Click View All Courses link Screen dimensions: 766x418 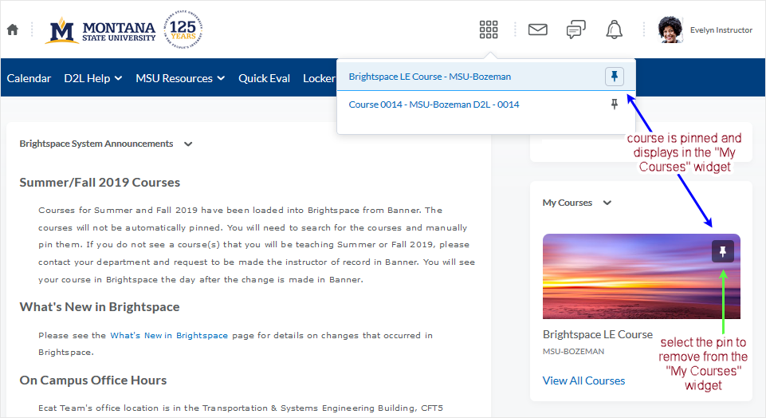(583, 381)
